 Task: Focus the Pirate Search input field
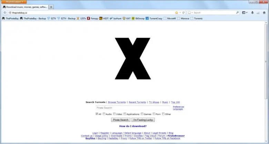[133, 108]
